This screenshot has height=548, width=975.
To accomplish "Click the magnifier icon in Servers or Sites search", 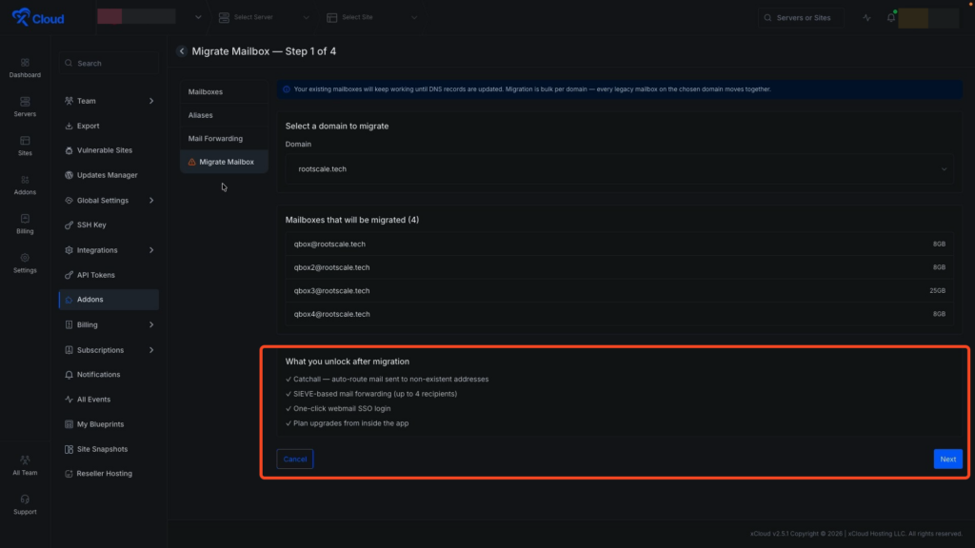I will [768, 18].
